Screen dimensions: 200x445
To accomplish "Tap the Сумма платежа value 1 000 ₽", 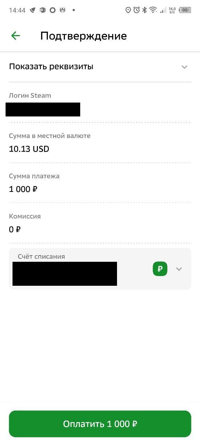I will coord(23,189).
